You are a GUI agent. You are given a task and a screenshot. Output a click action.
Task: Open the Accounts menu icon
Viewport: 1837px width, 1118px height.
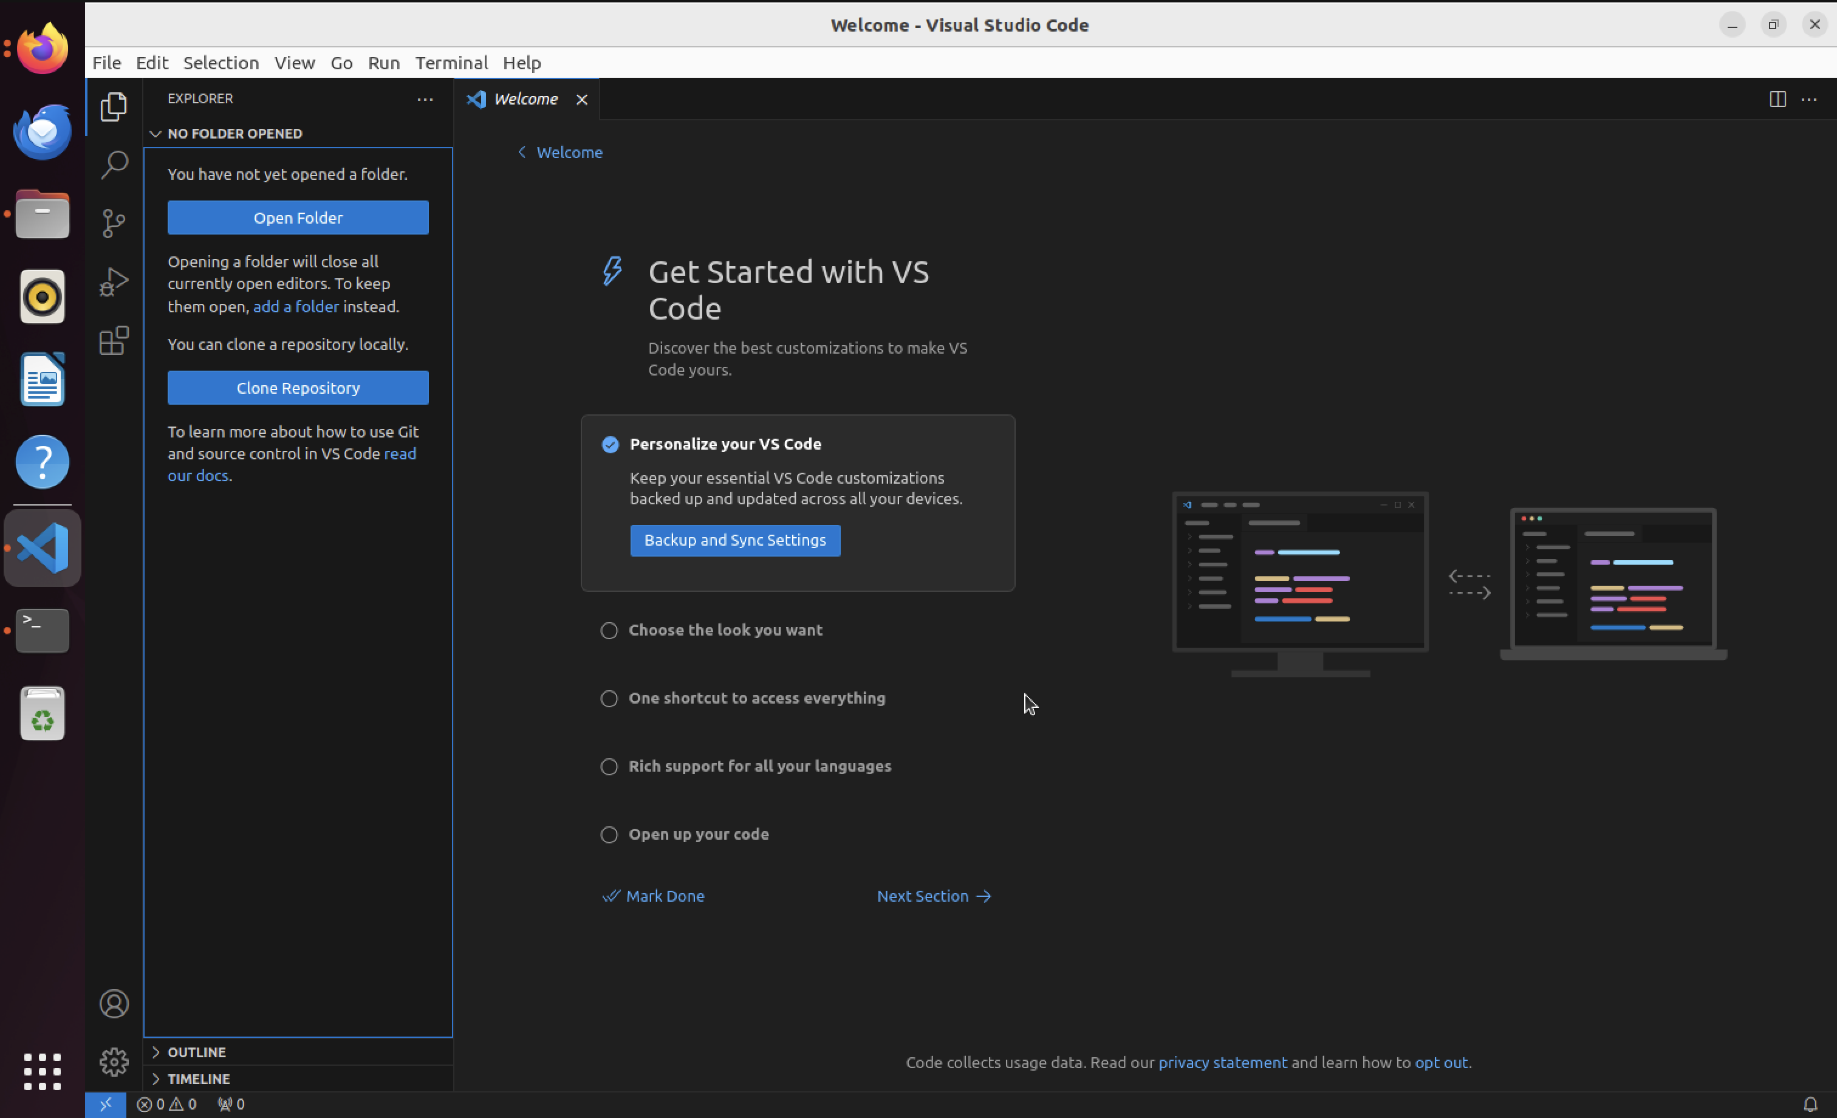click(x=114, y=1004)
